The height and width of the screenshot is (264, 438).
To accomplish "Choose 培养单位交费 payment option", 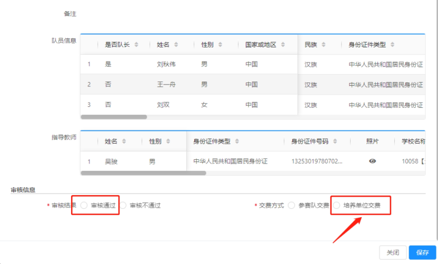I will coord(336,205).
